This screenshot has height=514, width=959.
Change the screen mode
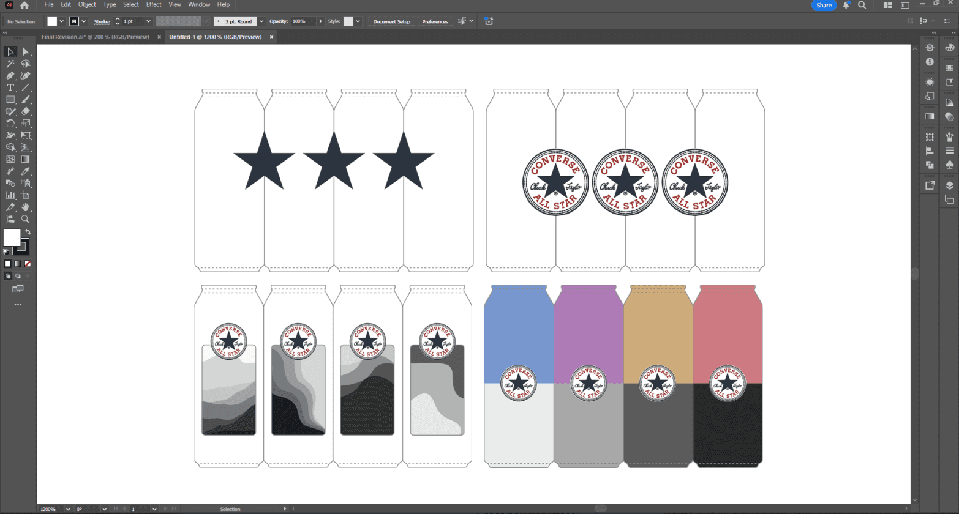point(18,289)
